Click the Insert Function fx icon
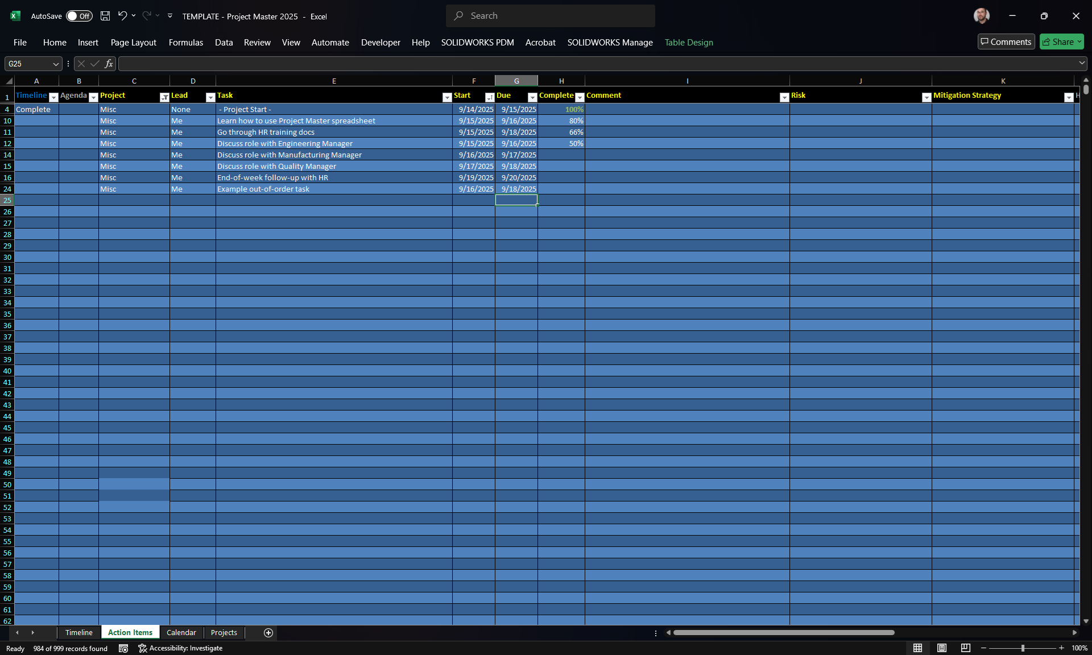The height and width of the screenshot is (655, 1092). pos(109,64)
